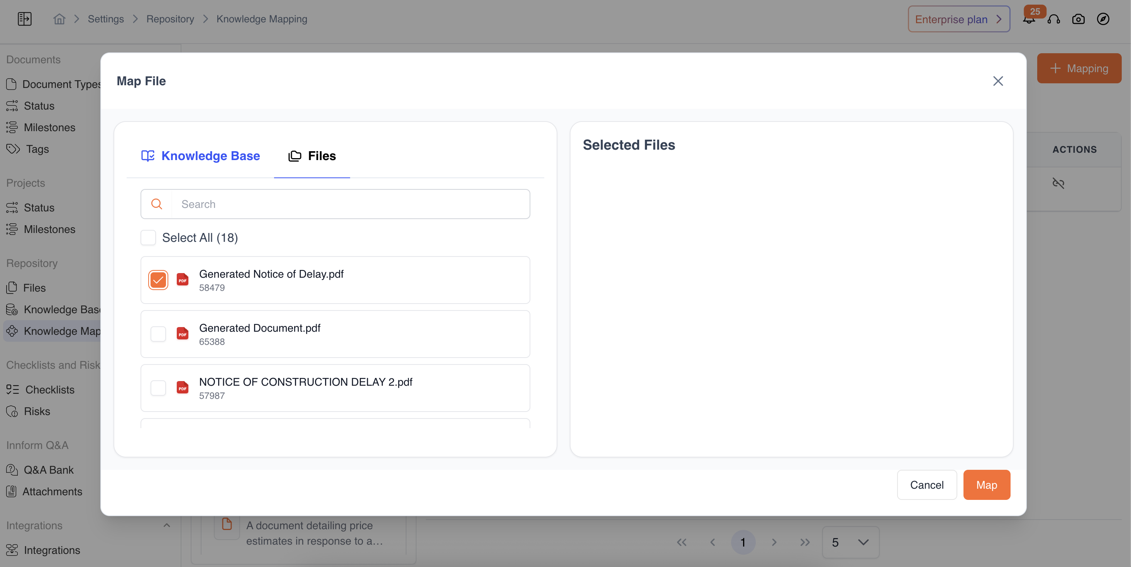Image resolution: width=1131 pixels, height=567 pixels.
Task: Open the page size dropdown showing 5
Action: tap(850, 542)
